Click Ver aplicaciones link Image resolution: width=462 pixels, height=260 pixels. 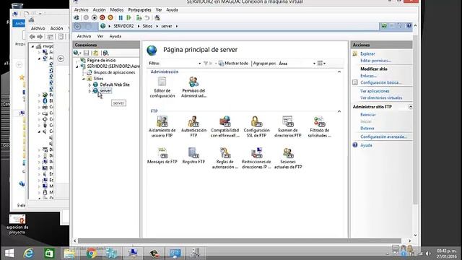[375, 91]
